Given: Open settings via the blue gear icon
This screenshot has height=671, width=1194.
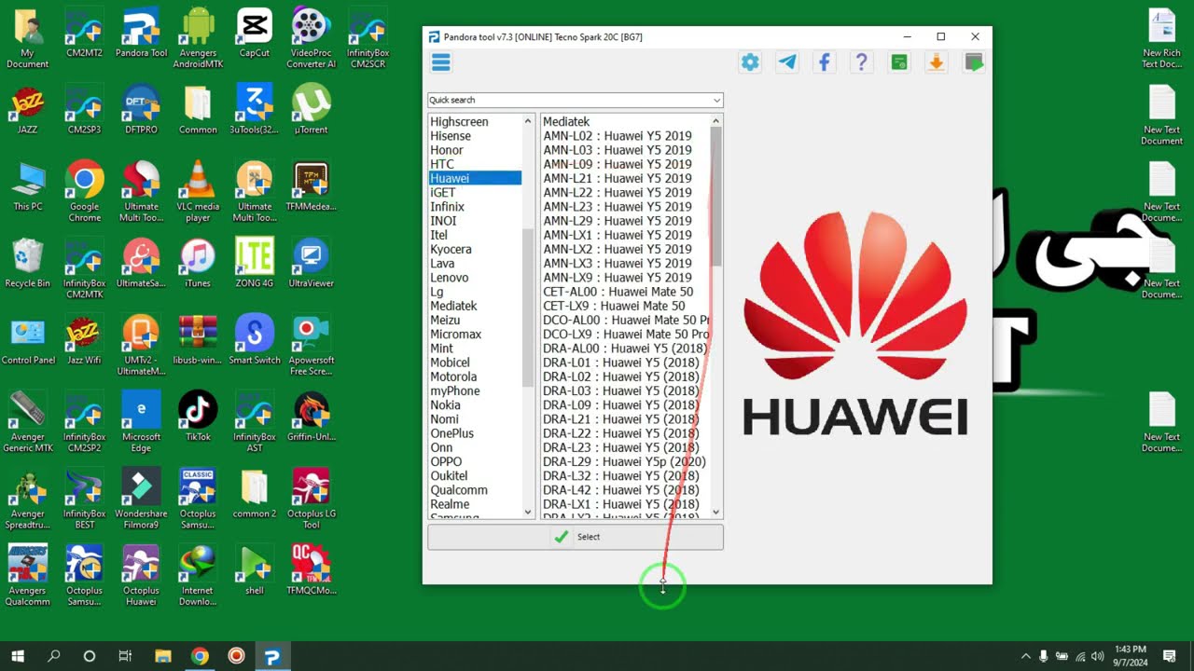Looking at the screenshot, I should [x=750, y=62].
